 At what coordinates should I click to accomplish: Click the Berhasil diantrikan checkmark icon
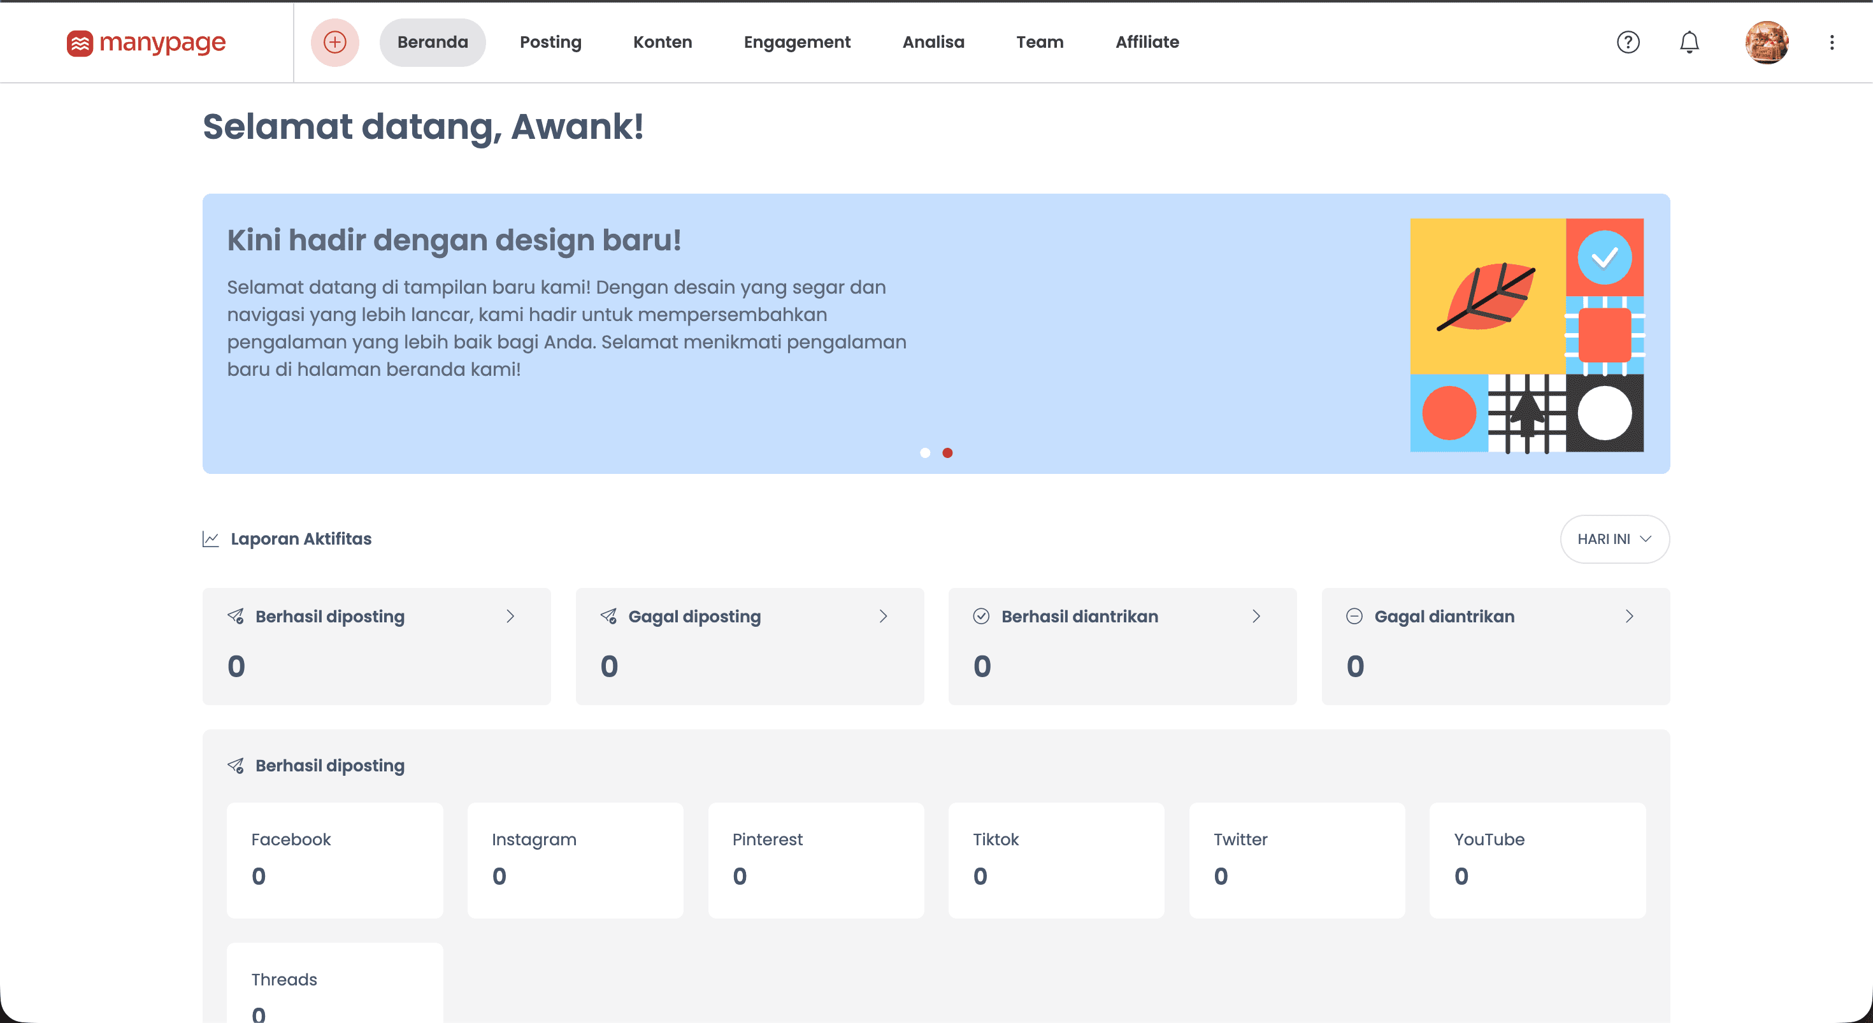coord(982,617)
